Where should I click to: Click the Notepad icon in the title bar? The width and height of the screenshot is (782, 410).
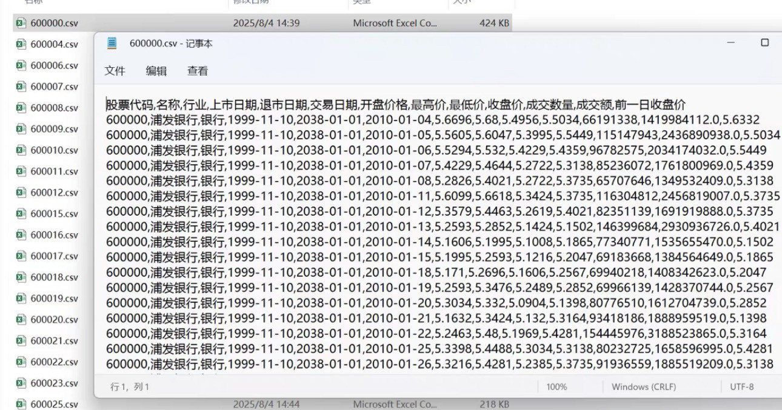click(111, 44)
